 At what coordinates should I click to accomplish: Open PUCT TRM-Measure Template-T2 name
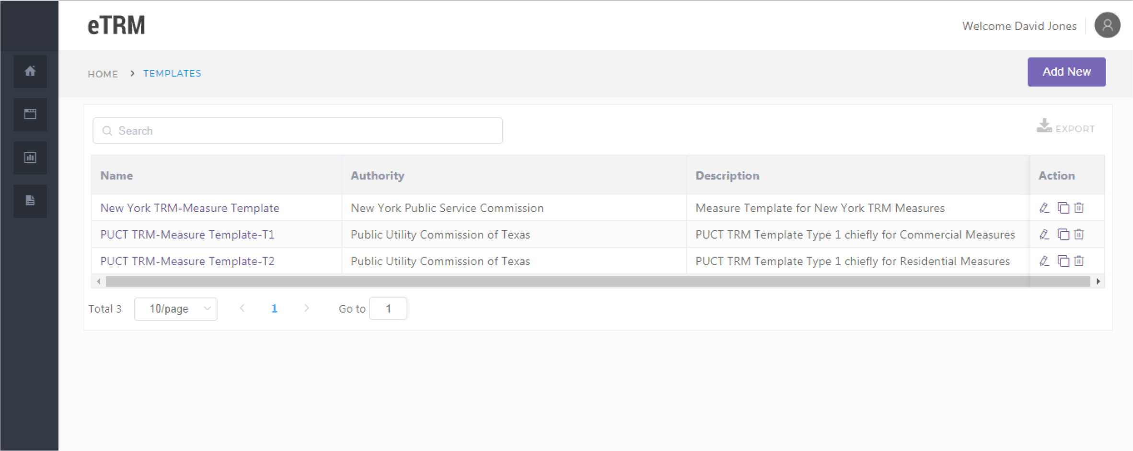pos(187,261)
